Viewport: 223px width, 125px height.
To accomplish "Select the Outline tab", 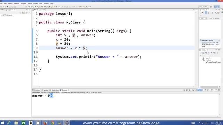I will coord(204,50).
